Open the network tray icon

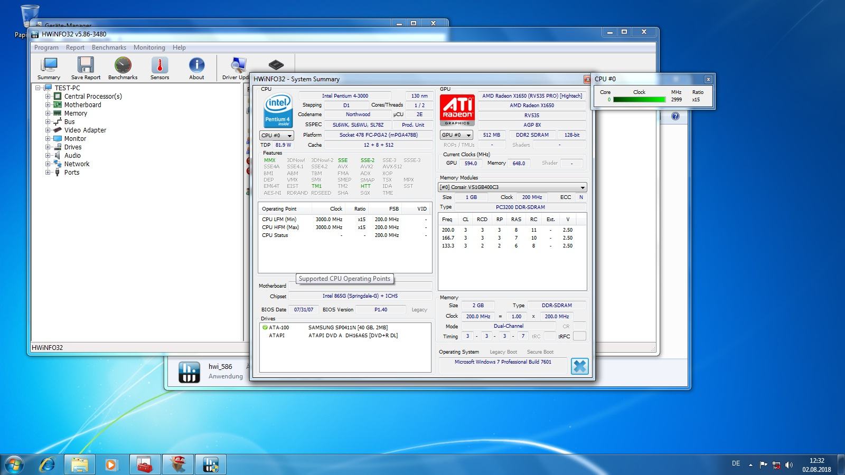tap(776, 465)
